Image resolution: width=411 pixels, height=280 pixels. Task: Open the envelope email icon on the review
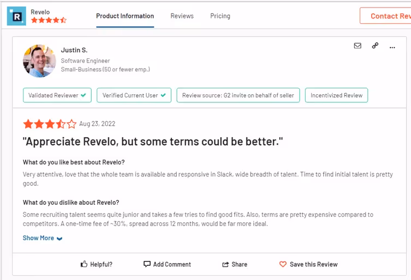tap(358, 46)
